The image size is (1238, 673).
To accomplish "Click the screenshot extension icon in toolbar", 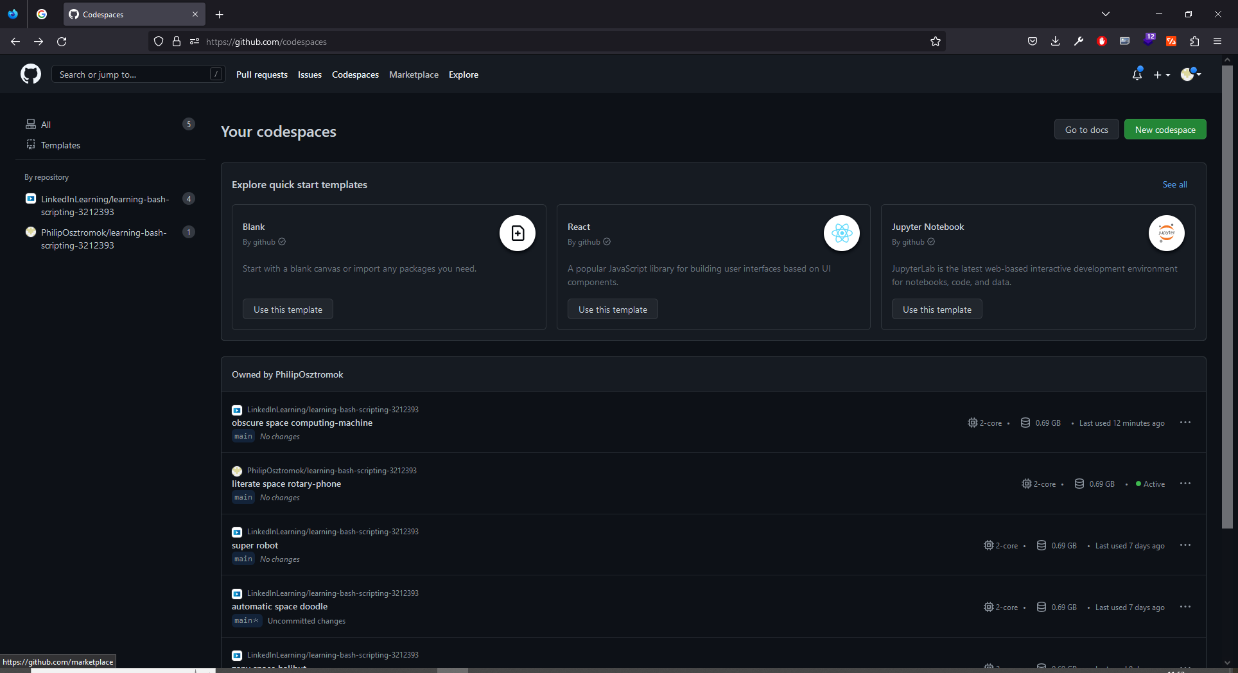I will coord(1125,42).
